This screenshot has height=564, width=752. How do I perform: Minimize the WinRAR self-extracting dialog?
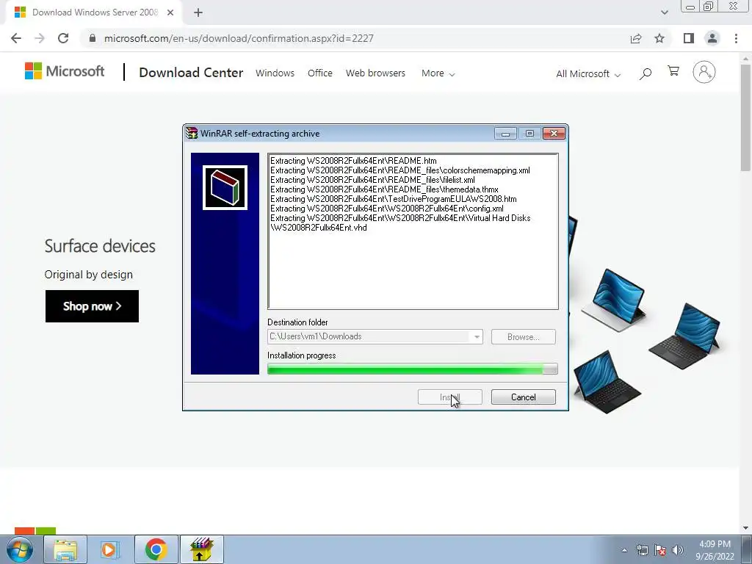(505, 134)
